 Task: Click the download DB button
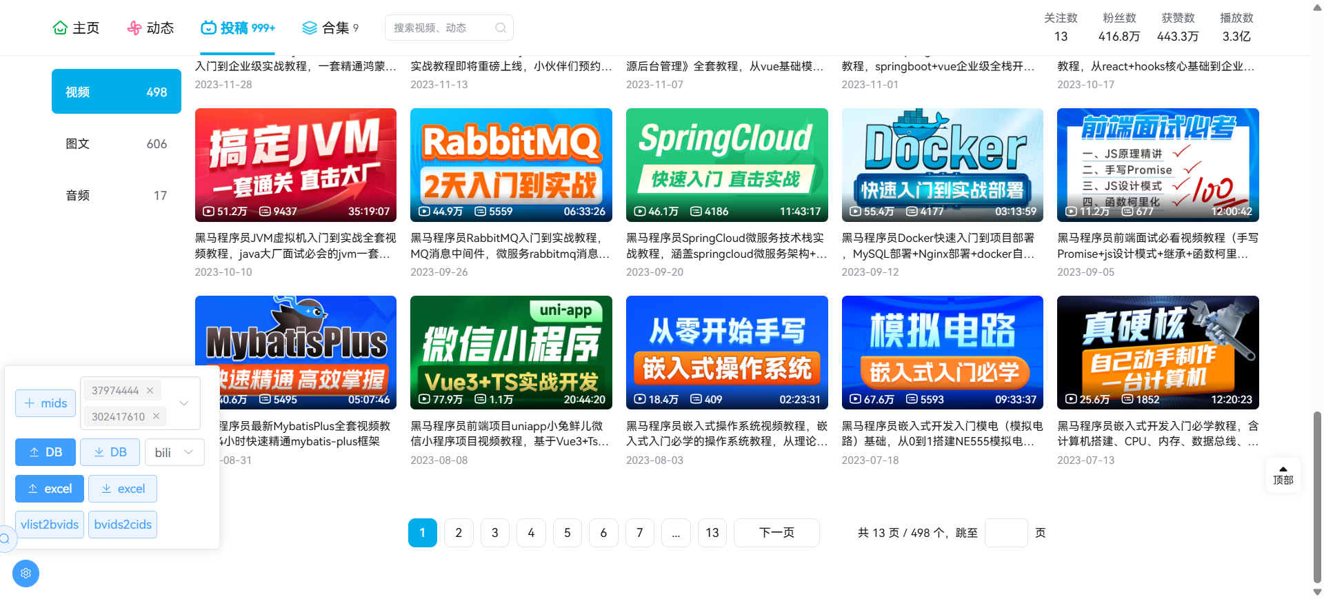point(110,452)
